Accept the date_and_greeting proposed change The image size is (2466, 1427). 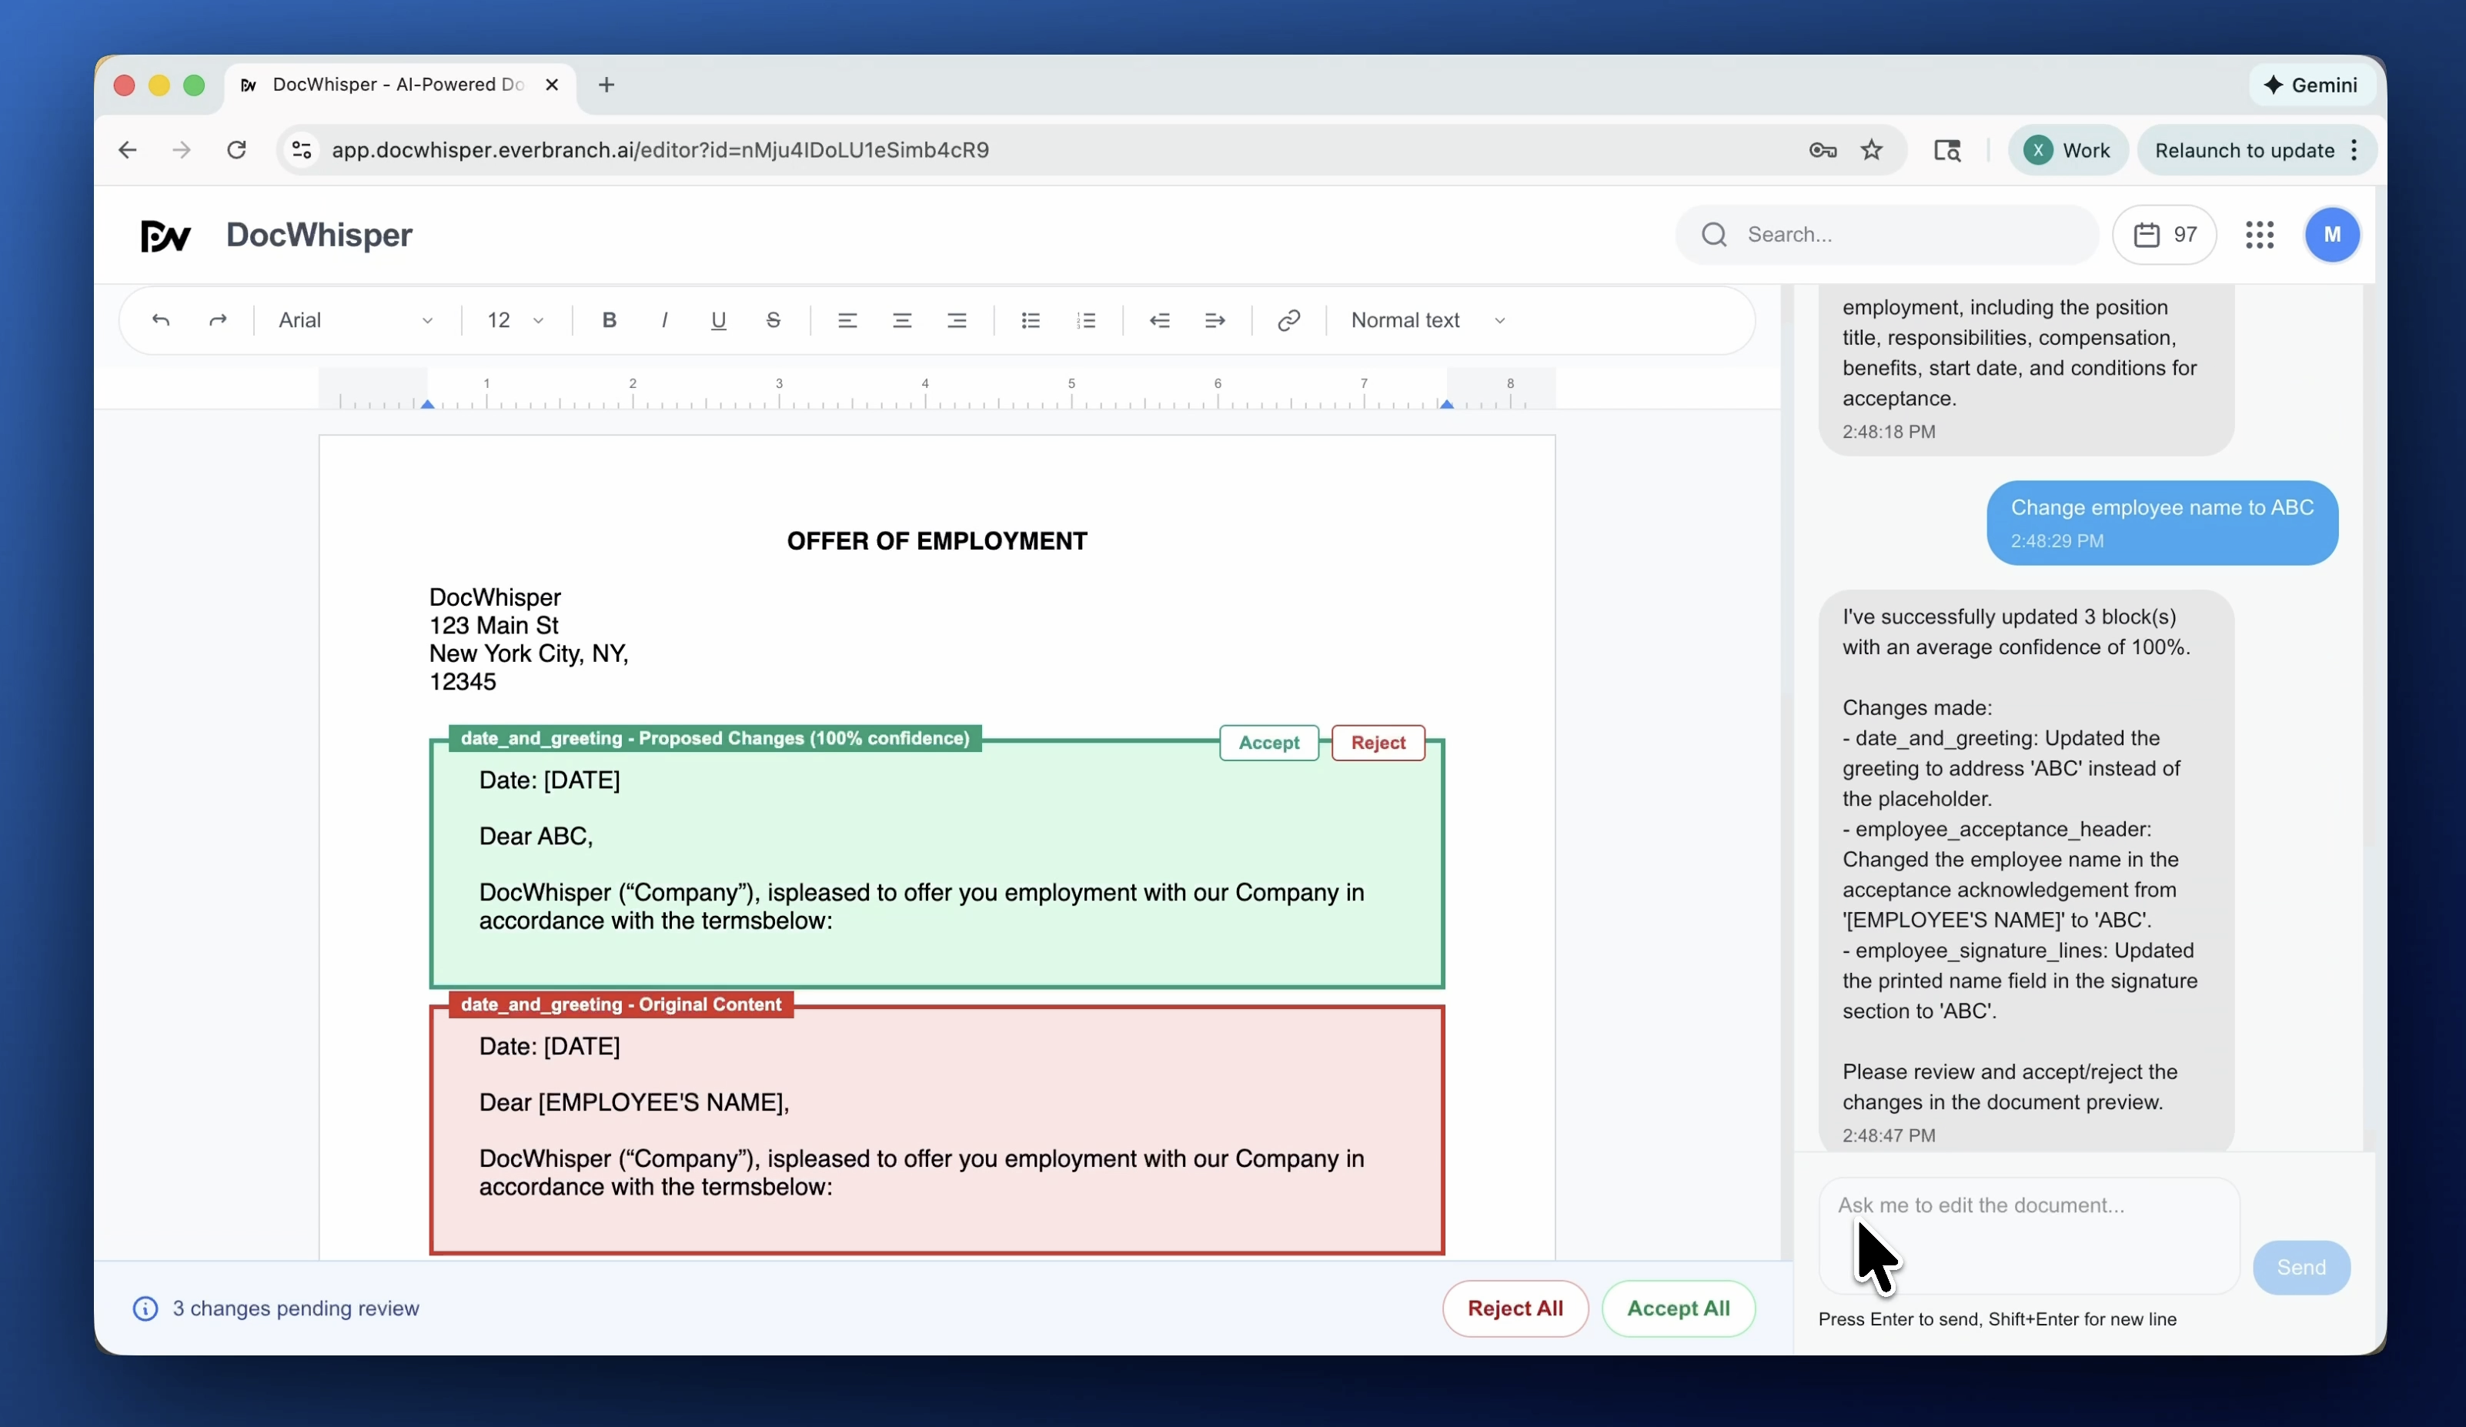click(x=1268, y=743)
